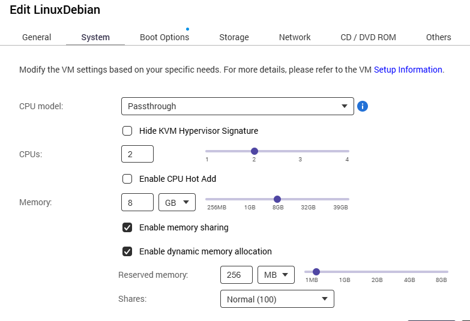
Task: Click the CPU model info icon
Action: coord(363,106)
